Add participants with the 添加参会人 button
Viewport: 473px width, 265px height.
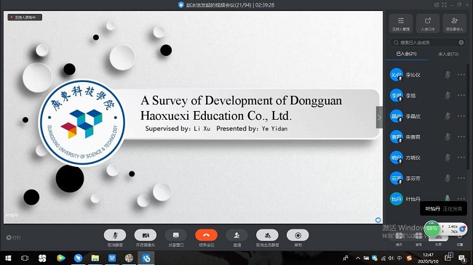point(454,23)
